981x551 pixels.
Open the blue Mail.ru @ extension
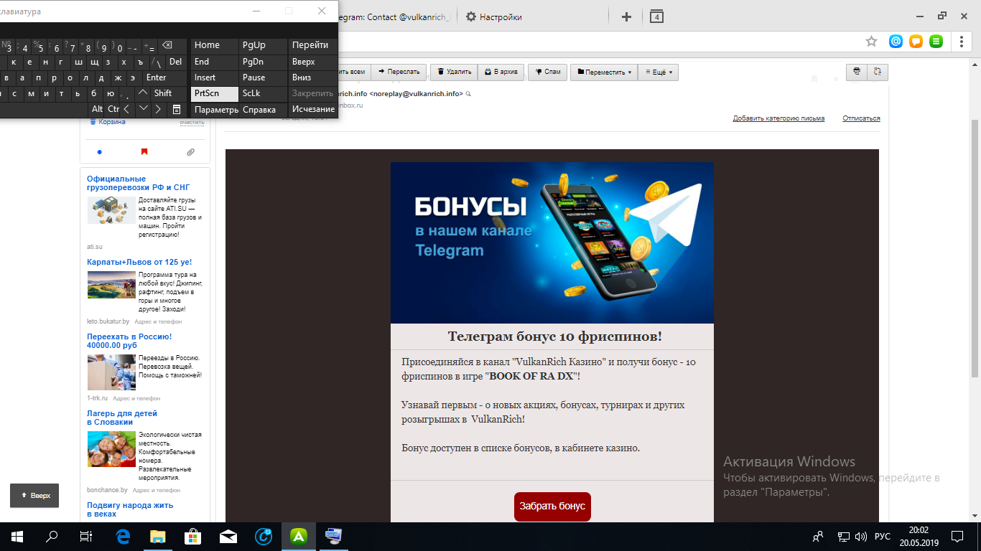pyautogui.click(x=896, y=42)
